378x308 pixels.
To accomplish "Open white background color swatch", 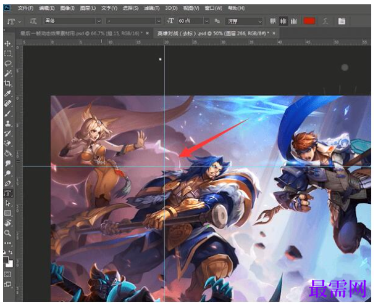I will [x=10, y=264].
